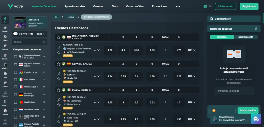Check the Liga Portugal checkbox
Screen dimensions: 264x127
[x=15, y=102]
